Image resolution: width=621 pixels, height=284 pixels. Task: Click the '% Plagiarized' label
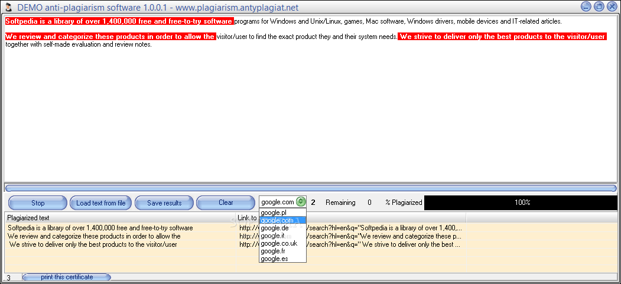[404, 203]
